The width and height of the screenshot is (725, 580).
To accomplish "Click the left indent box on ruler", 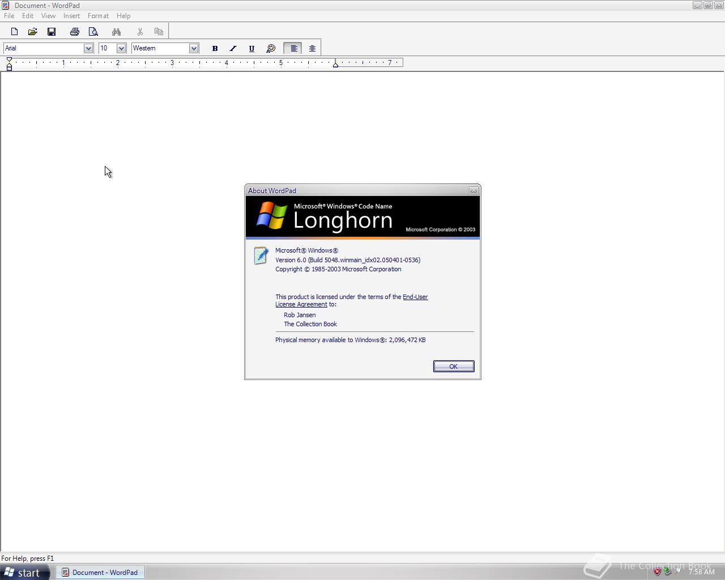I will (x=9, y=69).
